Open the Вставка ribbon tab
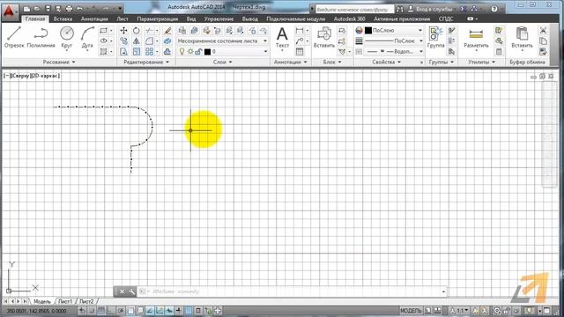Screen dimensions: 564x317 point(63,18)
